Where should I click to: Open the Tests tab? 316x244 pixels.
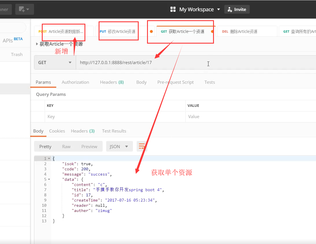[210, 82]
